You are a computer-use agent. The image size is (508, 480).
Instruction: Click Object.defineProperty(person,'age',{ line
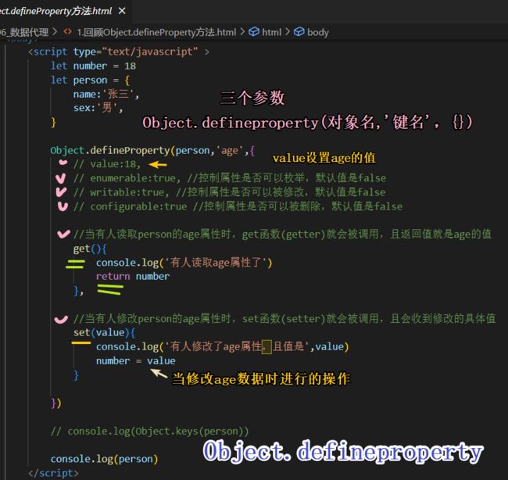152,151
